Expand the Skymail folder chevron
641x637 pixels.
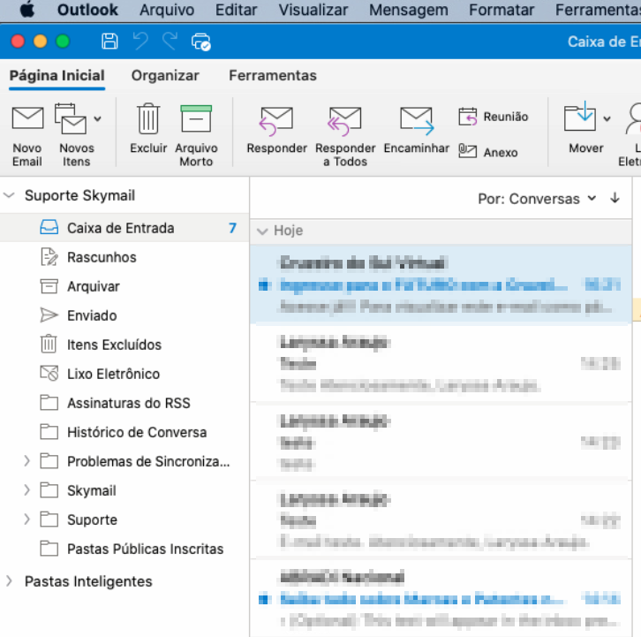[x=26, y=490]
